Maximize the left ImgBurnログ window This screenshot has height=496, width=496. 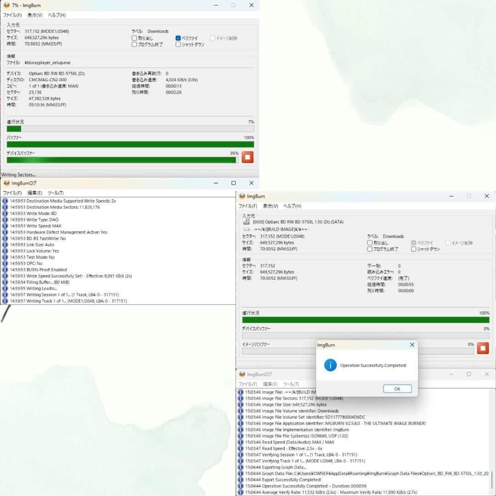(x=233, y=183)
